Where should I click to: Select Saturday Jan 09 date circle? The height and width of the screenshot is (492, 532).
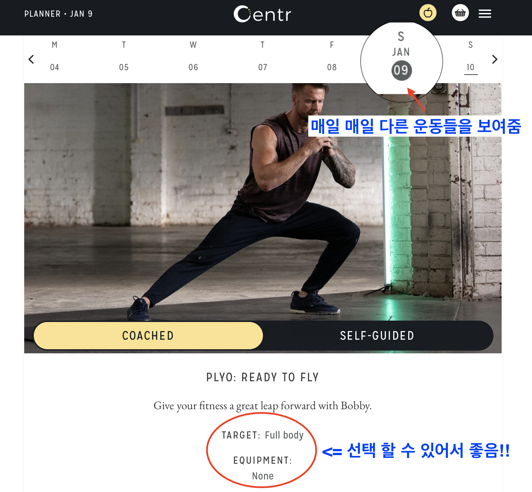(401, 71)
